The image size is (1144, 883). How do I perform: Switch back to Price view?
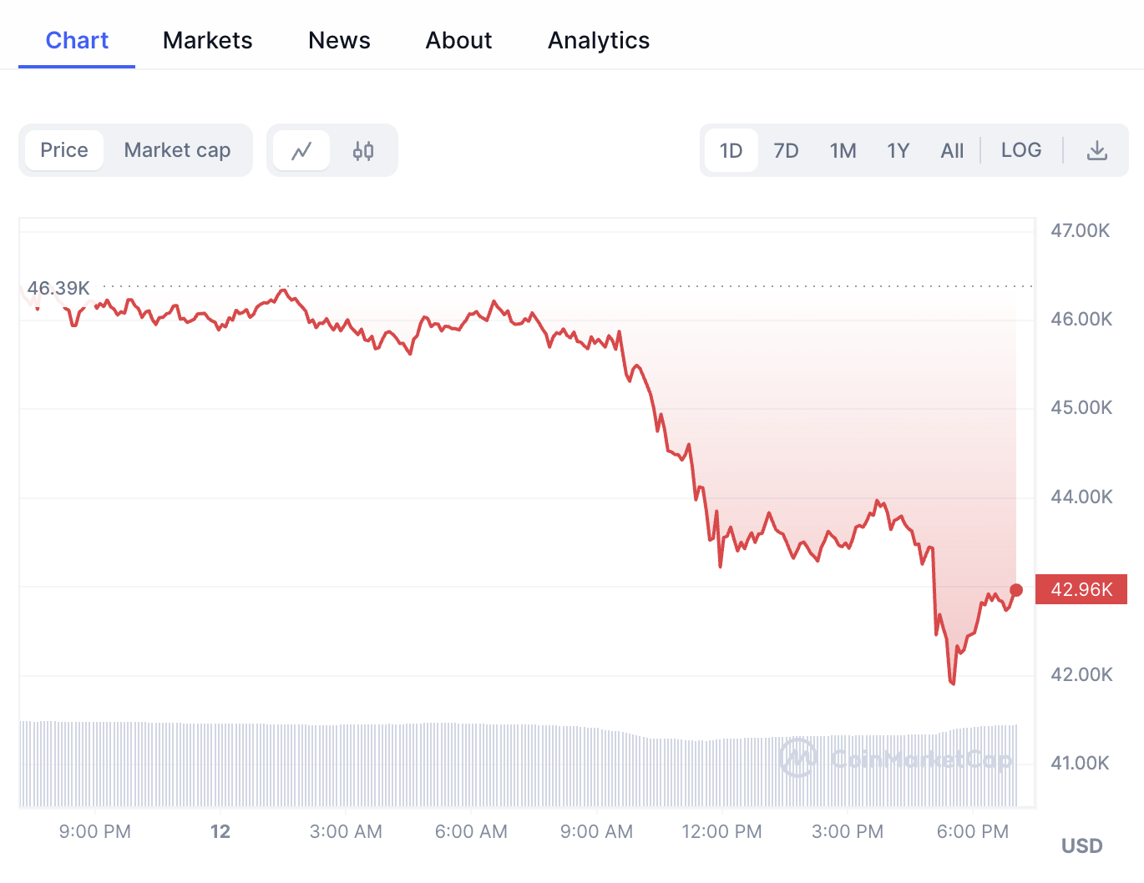[x=64, y=150]
